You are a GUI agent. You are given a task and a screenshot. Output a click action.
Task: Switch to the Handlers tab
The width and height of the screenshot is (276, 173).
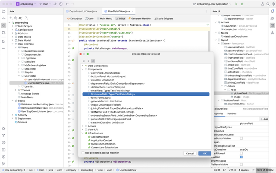pyautogui.click(x=232, y=113)
